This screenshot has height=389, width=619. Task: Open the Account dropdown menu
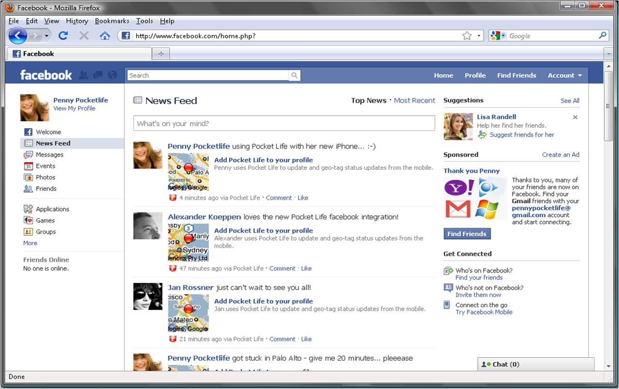click(x=564, y=75)
